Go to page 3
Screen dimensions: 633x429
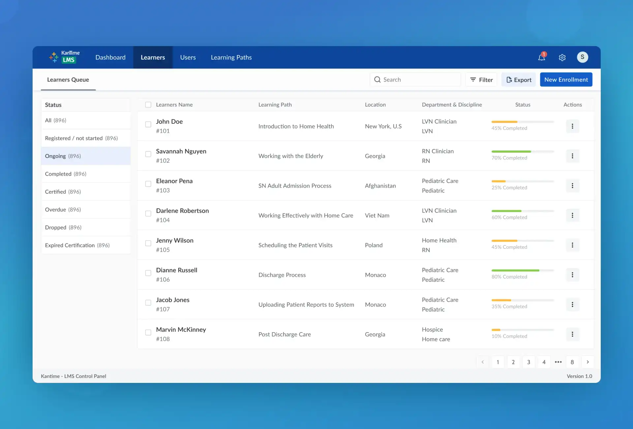coord(528,362)
